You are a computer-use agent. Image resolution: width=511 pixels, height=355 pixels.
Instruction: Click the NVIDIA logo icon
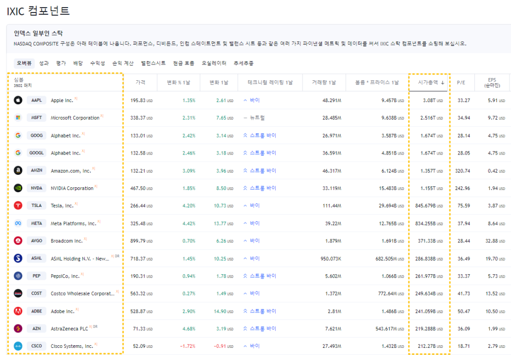click(x=18, y=188)
